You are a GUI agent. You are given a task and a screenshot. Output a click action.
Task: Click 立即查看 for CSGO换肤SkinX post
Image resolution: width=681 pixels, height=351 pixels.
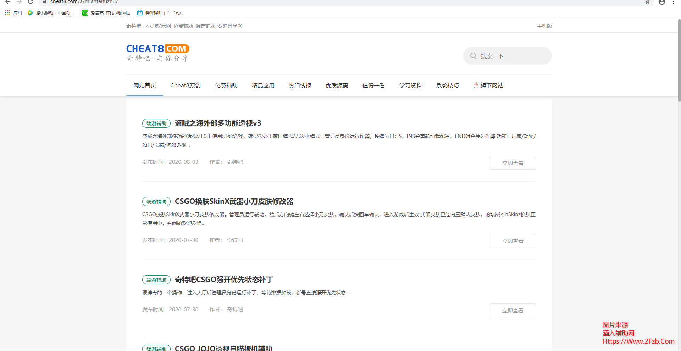click(513, 241)
